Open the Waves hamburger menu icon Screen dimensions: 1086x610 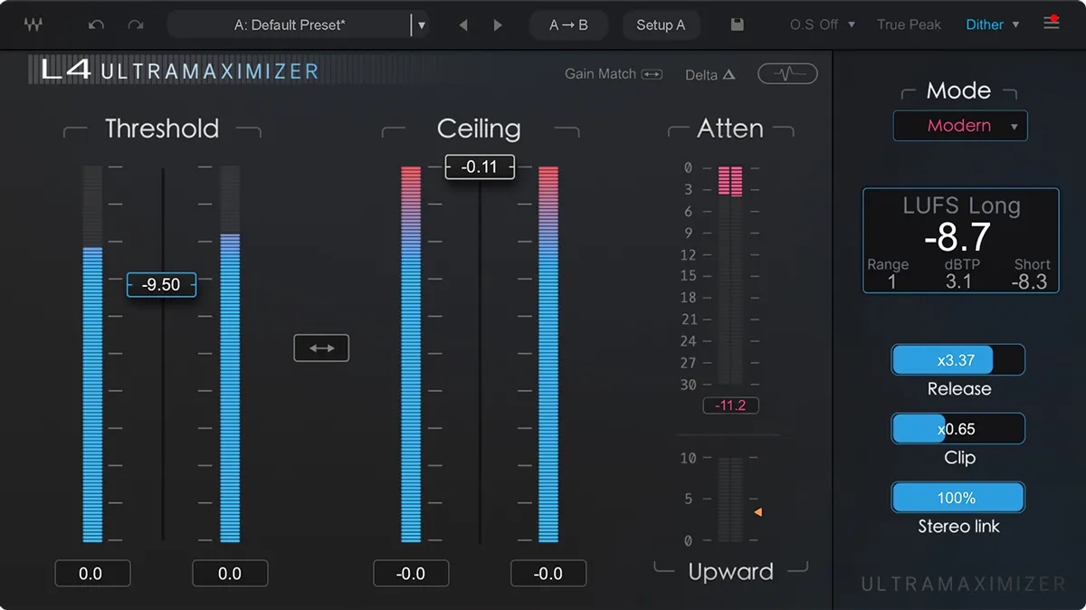(x=1051, y=23)
